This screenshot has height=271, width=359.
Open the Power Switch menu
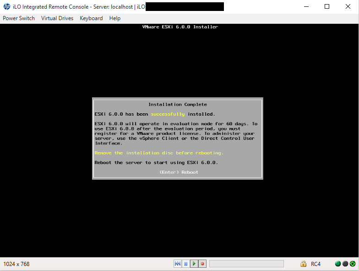tap(19, 18)
